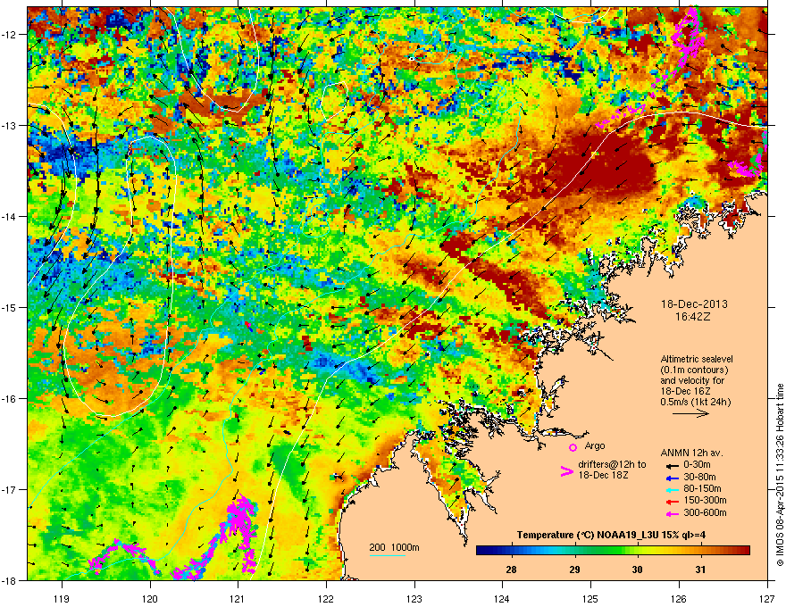Viewport: 786px width, 607px height.
Task: Click the longitude axis label '127'
Action: 766,599
